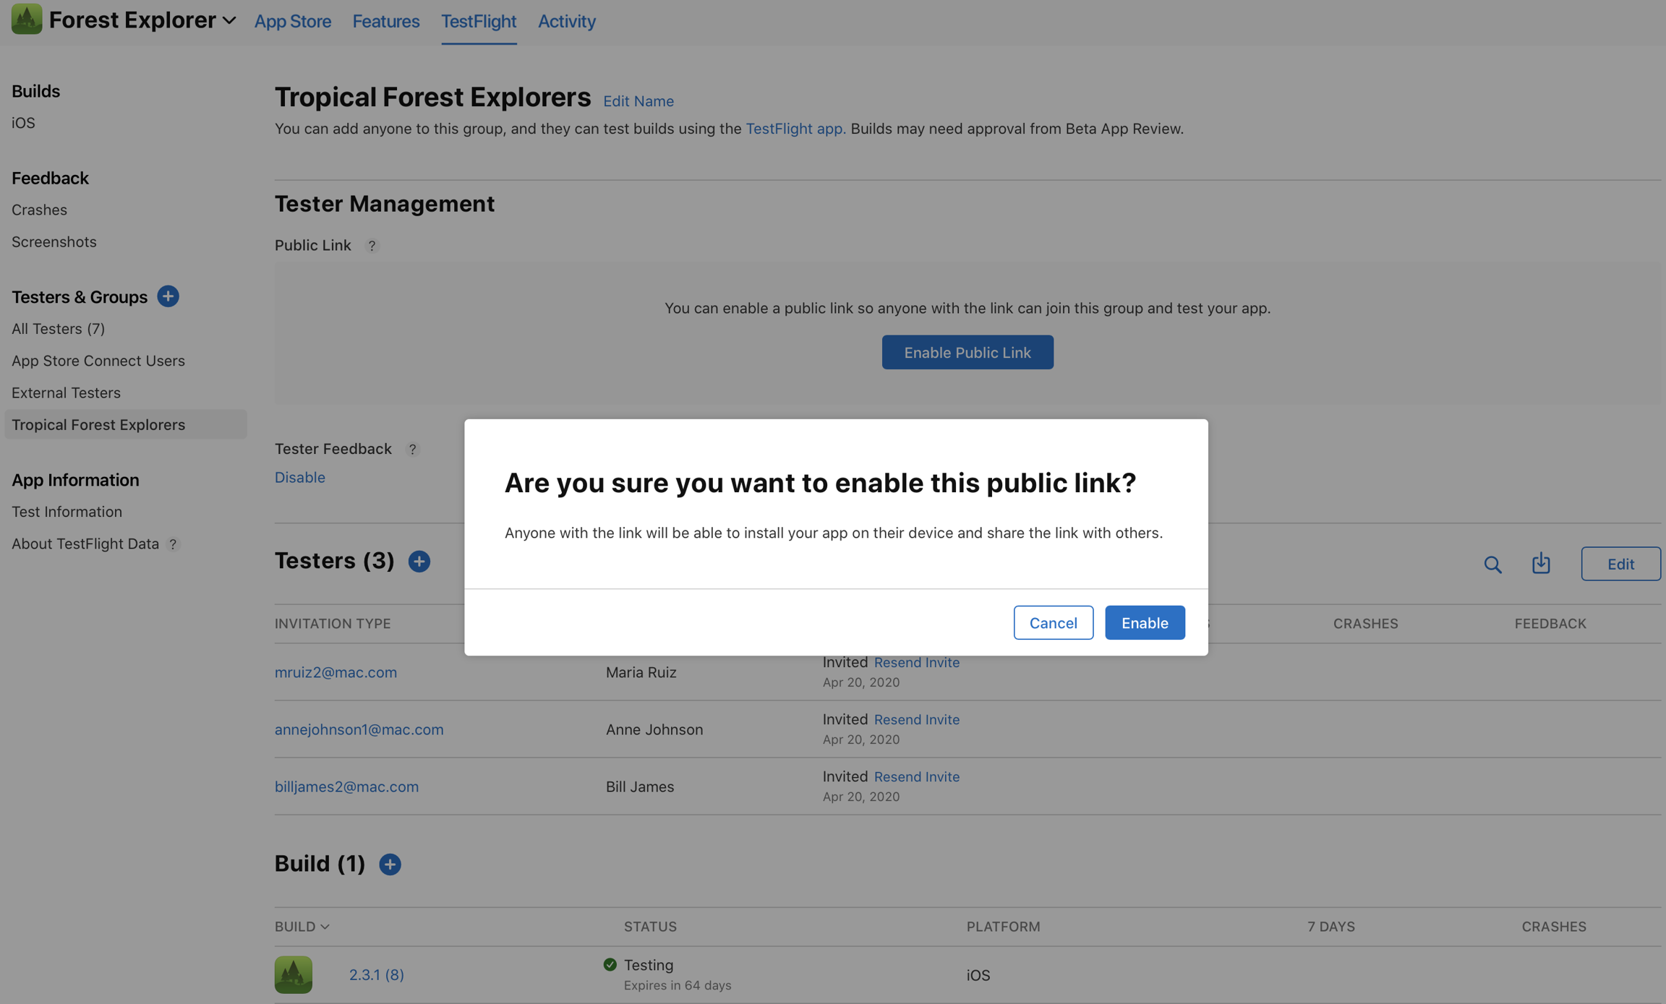The width and height of the screenshot is (1666, 1004).
Task: Confirm with the Enable button
Action: (x=1144, y=622)
